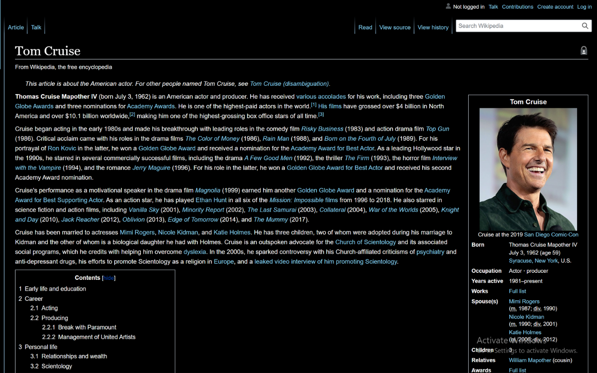Open Golden Globe Award for Best Actor link
The width and height of the screenshot is (597, 373).
pos(335,168)
